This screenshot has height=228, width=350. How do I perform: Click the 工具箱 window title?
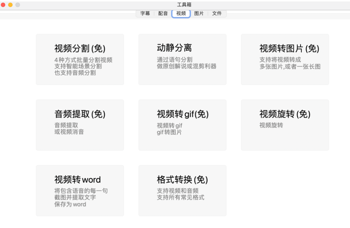point(184,5)
